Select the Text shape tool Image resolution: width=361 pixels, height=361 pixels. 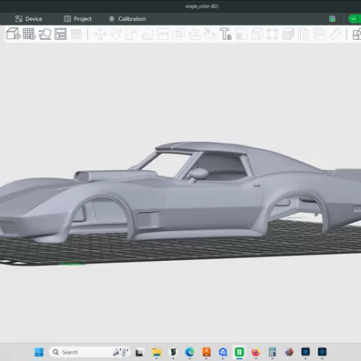point(226,34)
